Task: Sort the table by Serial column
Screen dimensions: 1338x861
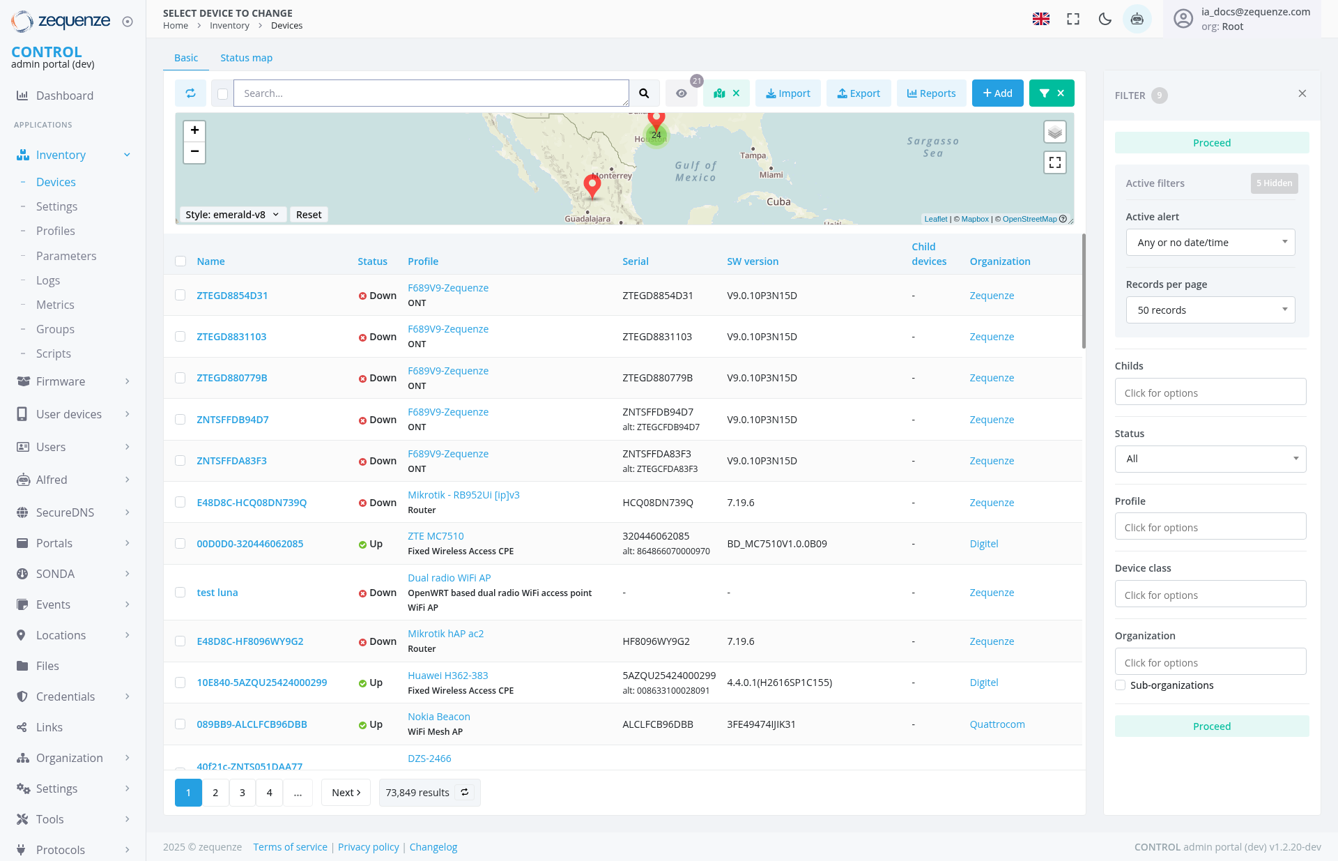Action: pyautogui.click(x=636, y=261)
